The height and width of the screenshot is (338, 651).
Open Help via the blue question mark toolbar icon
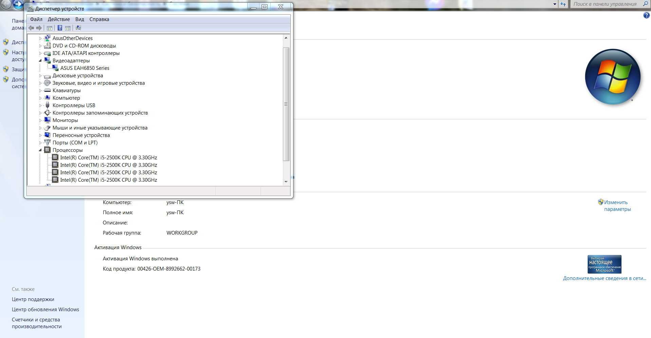60,28
